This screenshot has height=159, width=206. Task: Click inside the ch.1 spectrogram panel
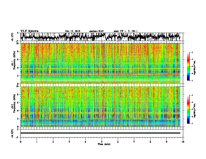coord(100,63)
